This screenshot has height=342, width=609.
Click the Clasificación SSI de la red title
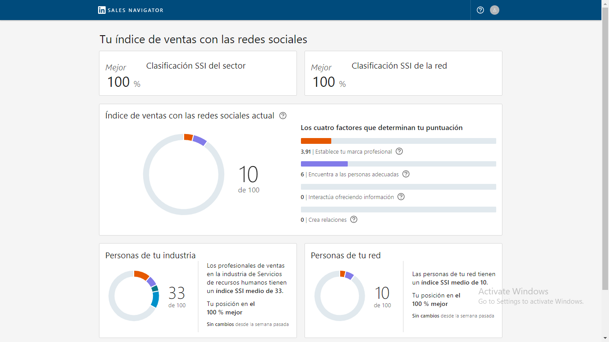pyautogui.click(x=399, y=66)
